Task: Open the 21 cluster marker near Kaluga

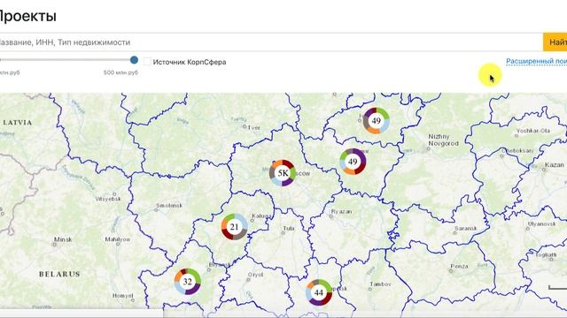Action: tap(234, 227)
